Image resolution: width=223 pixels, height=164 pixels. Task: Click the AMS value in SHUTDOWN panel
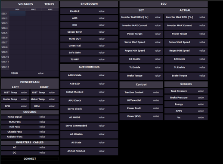(102, 18)
